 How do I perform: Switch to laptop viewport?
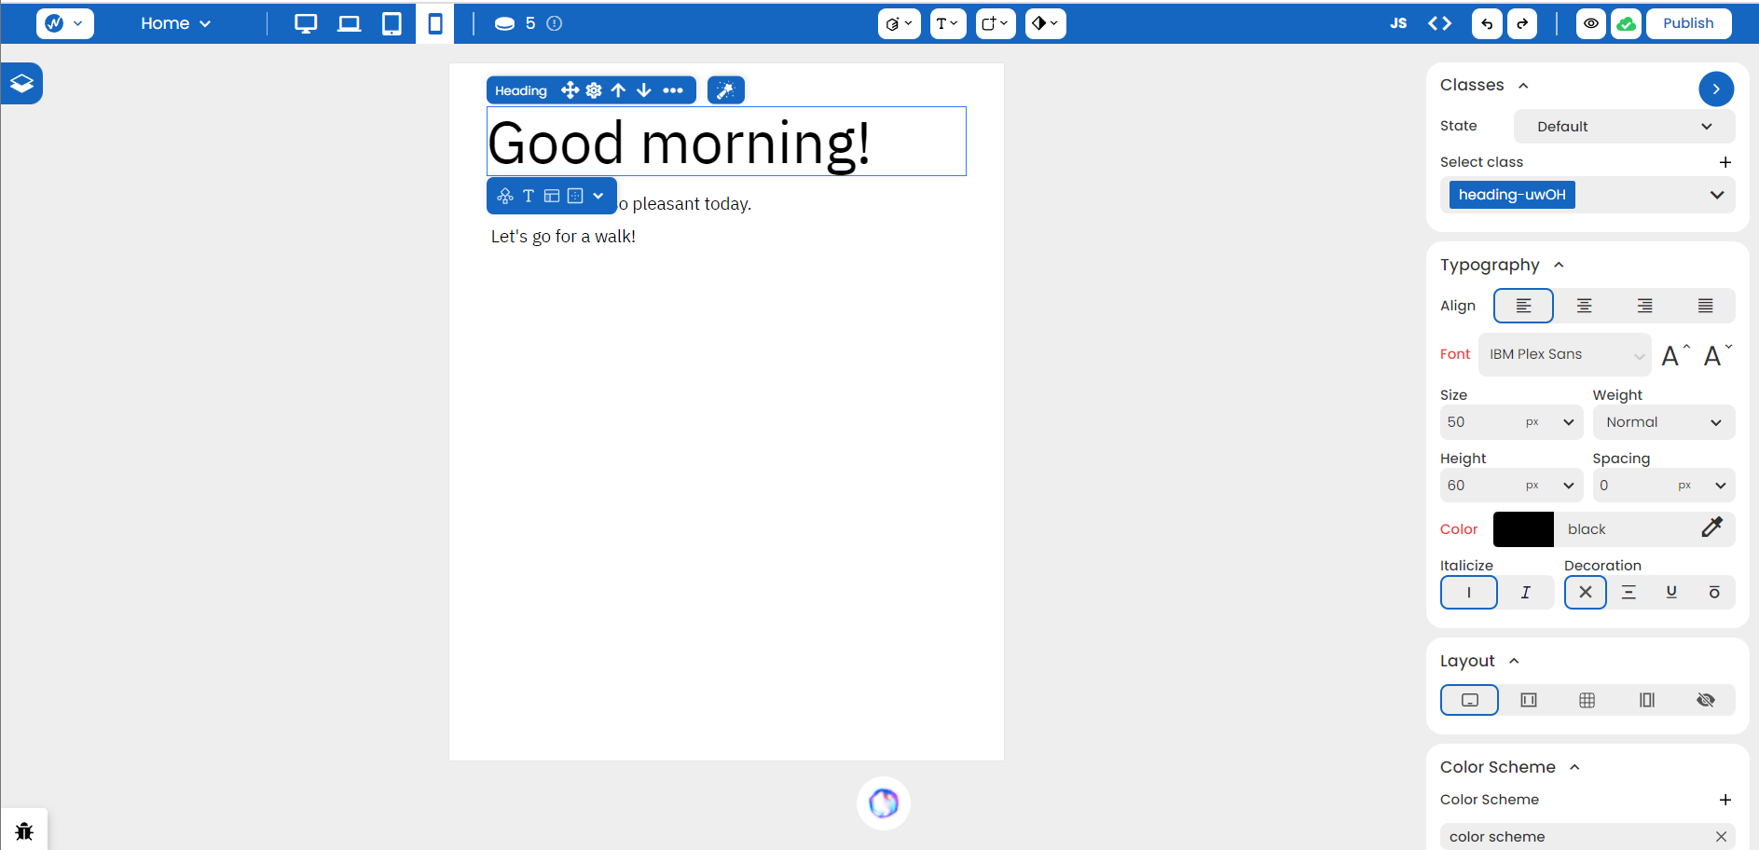tap(349, 23)
